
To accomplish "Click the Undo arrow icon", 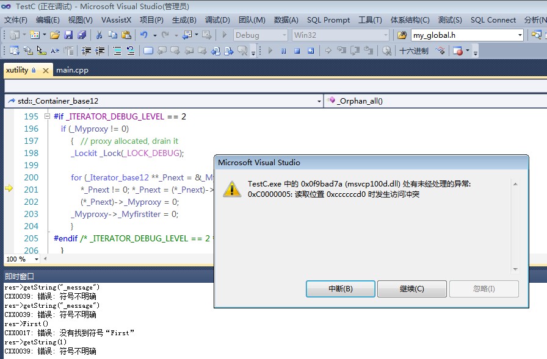I will pyautogui.click(x=144, y=35).
